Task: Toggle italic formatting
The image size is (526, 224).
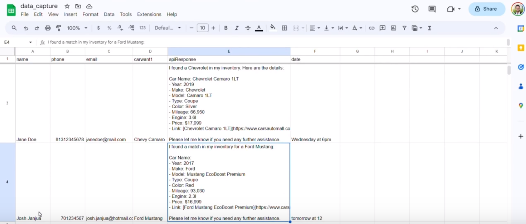Action: coord(237,28)
